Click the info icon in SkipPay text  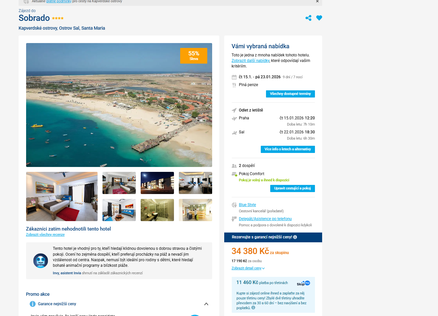[x=253, y=308]
